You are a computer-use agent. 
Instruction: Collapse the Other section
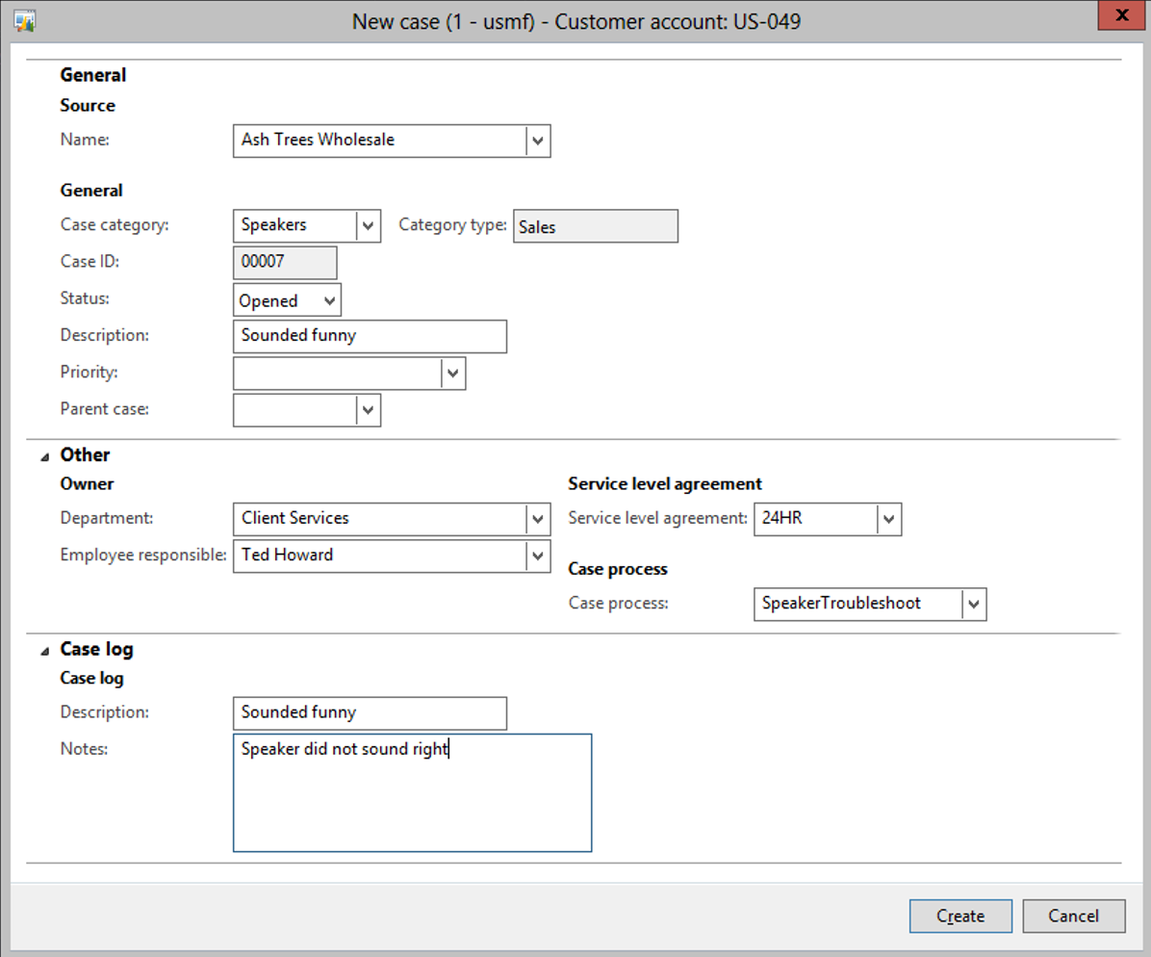(x=44, y=456)
